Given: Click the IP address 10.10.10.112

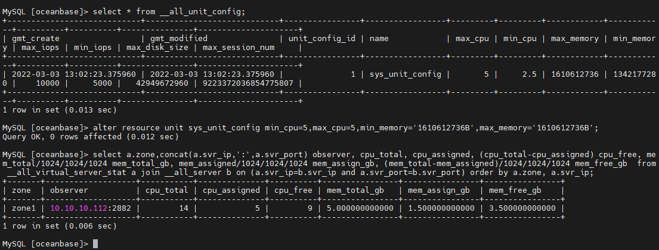Looking at the screenshot, I should click(x=79, y=208).
